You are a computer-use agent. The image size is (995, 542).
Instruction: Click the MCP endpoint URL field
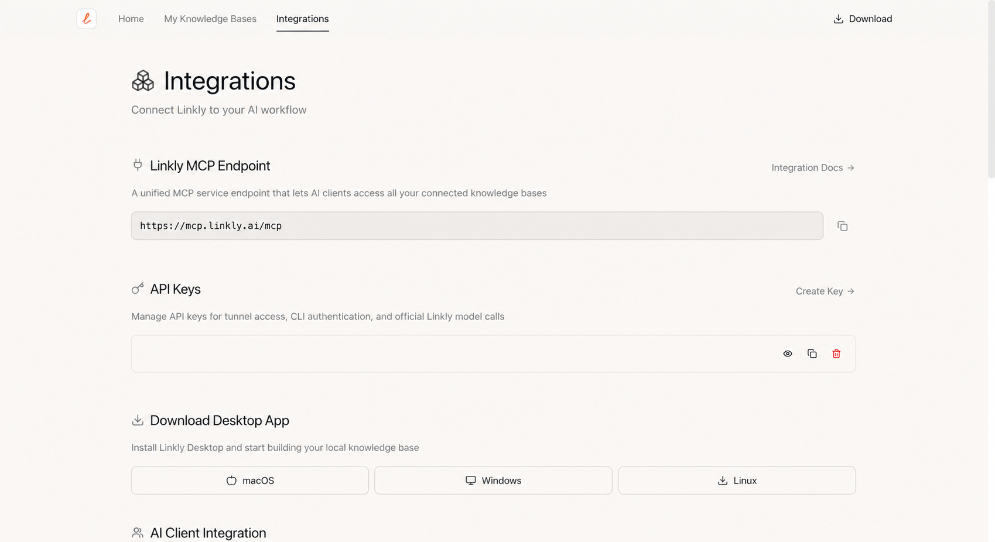[477, 226]
